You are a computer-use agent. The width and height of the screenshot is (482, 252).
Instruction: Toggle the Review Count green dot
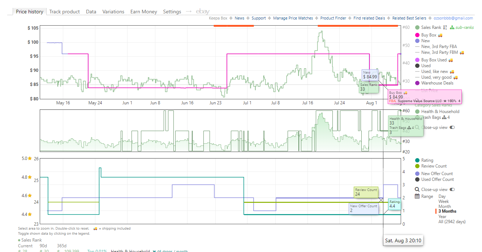[x=417, y=166]
